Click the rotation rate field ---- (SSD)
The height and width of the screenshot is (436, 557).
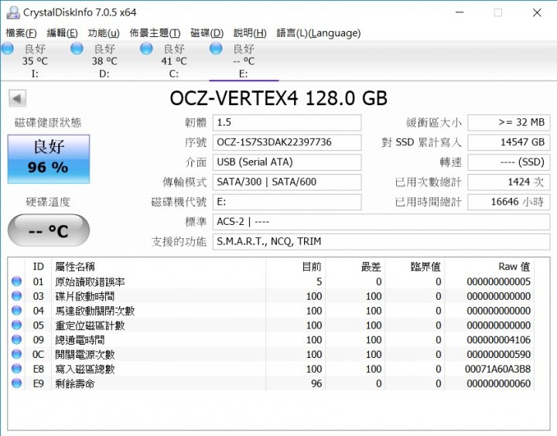pyautogui.click(x=509, y=162)
